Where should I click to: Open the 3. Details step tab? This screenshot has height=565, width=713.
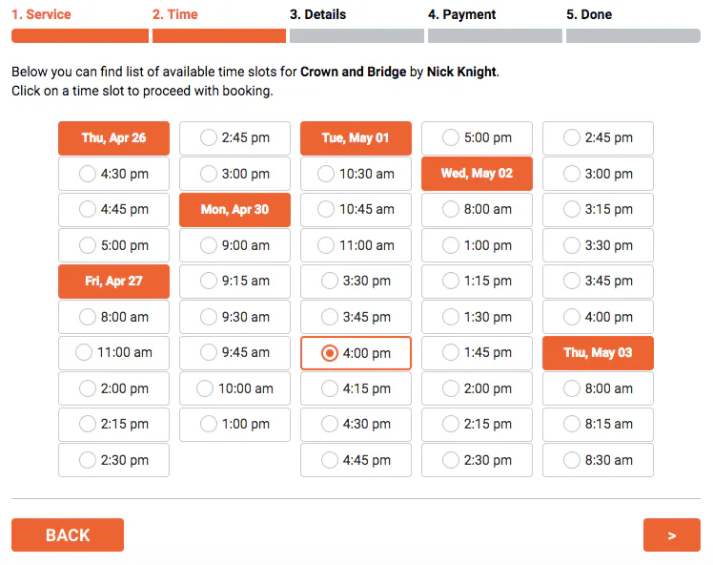pyautogui.click(x=317, y=14)
